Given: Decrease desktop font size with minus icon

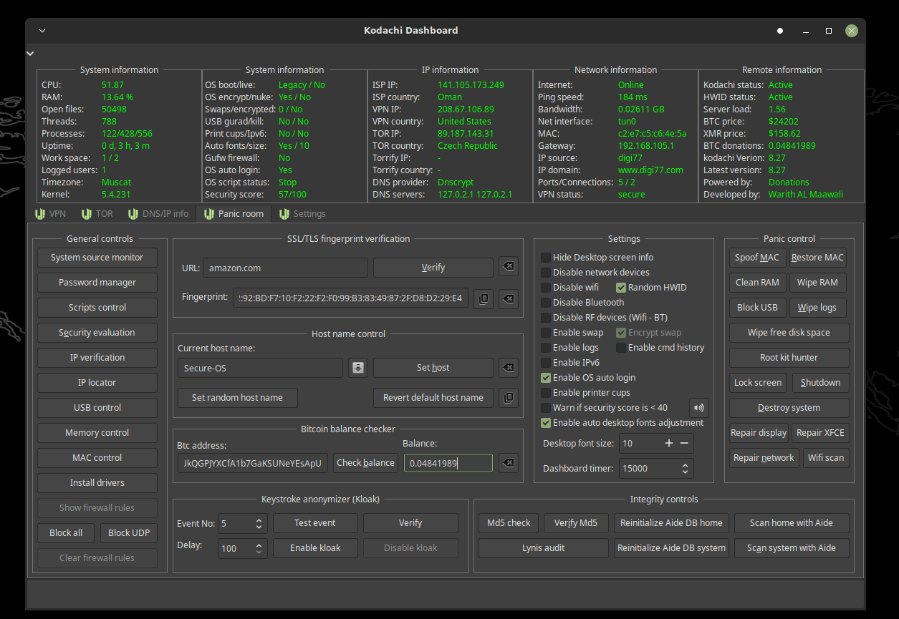Looking at the screenshot, I should pos(684,444).
